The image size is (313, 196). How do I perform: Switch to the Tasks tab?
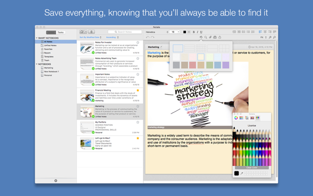60,32
